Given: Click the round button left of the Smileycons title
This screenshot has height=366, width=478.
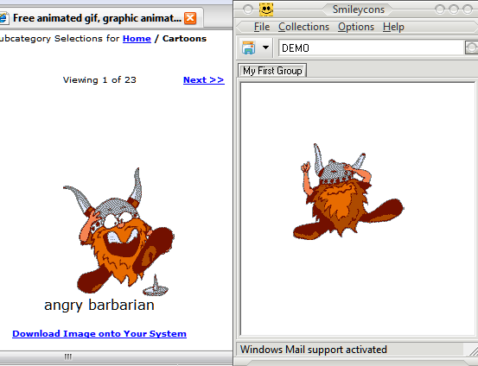Looking at the screenshot, I should (x=247, y=9).
